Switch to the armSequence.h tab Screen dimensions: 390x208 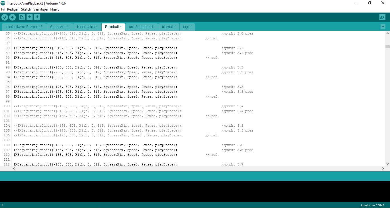click(141, 27)
